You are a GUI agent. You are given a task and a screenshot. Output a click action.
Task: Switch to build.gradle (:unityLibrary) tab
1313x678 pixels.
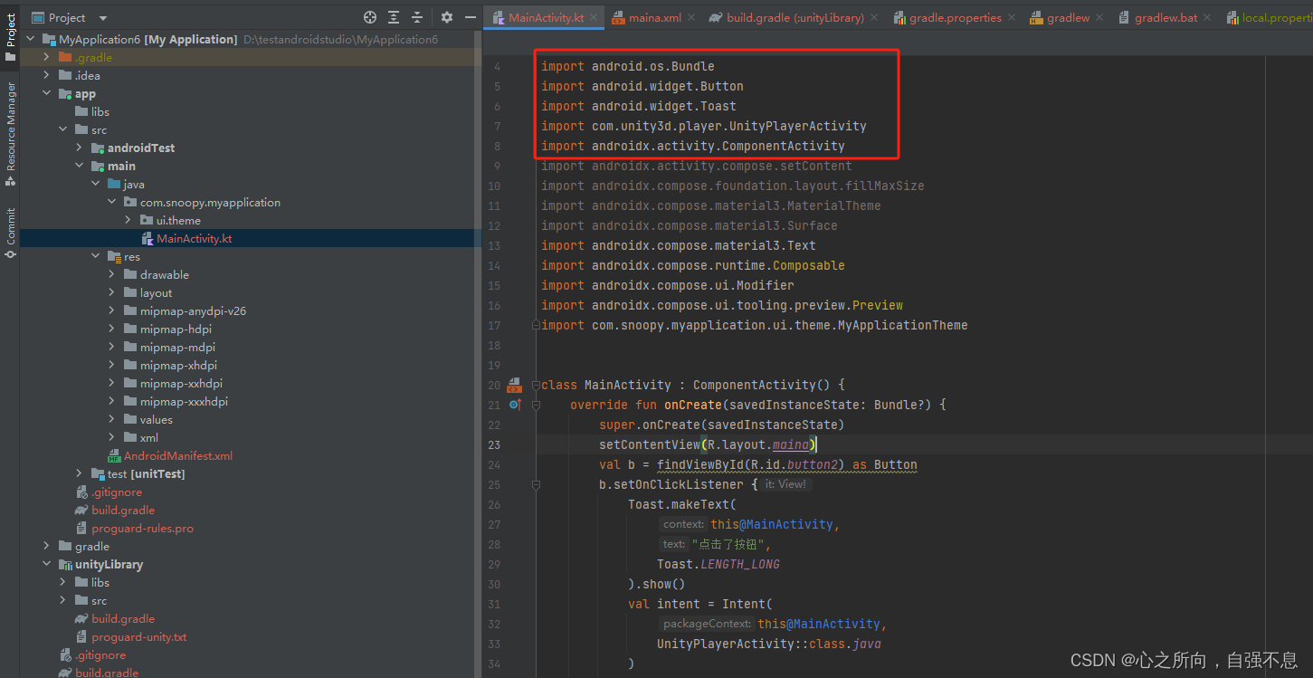(794, 17)
